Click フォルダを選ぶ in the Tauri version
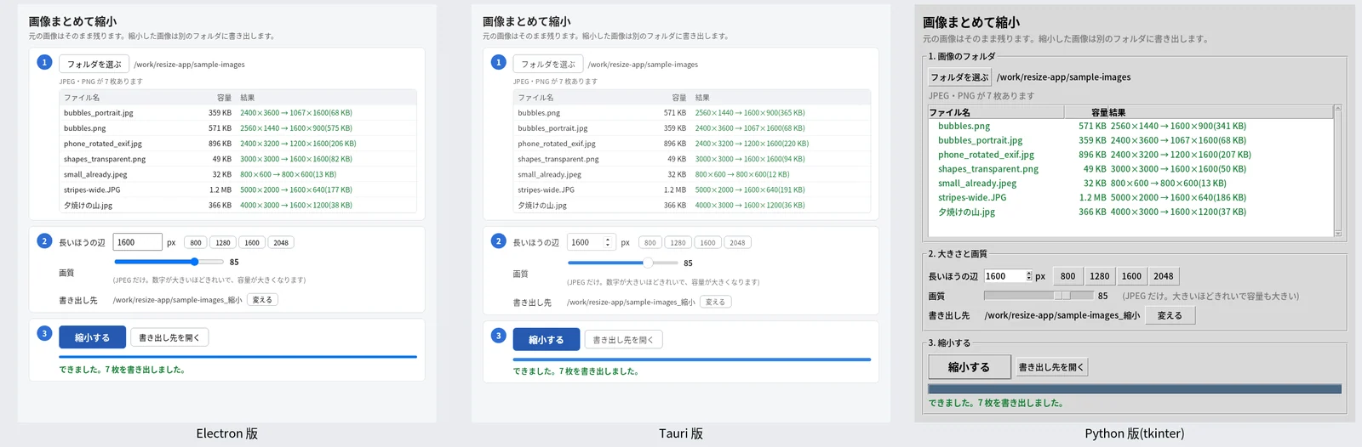 pyautogui.click(x=548, y=64)
